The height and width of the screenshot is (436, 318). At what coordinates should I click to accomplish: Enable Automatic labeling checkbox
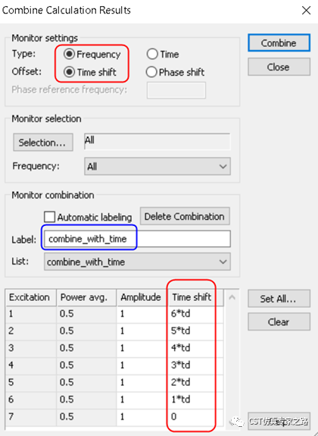point(50,217)
